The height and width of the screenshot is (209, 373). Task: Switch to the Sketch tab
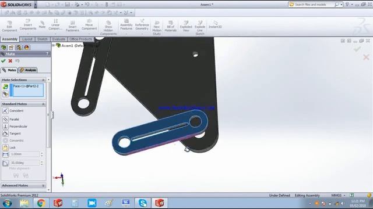[43, 39]
